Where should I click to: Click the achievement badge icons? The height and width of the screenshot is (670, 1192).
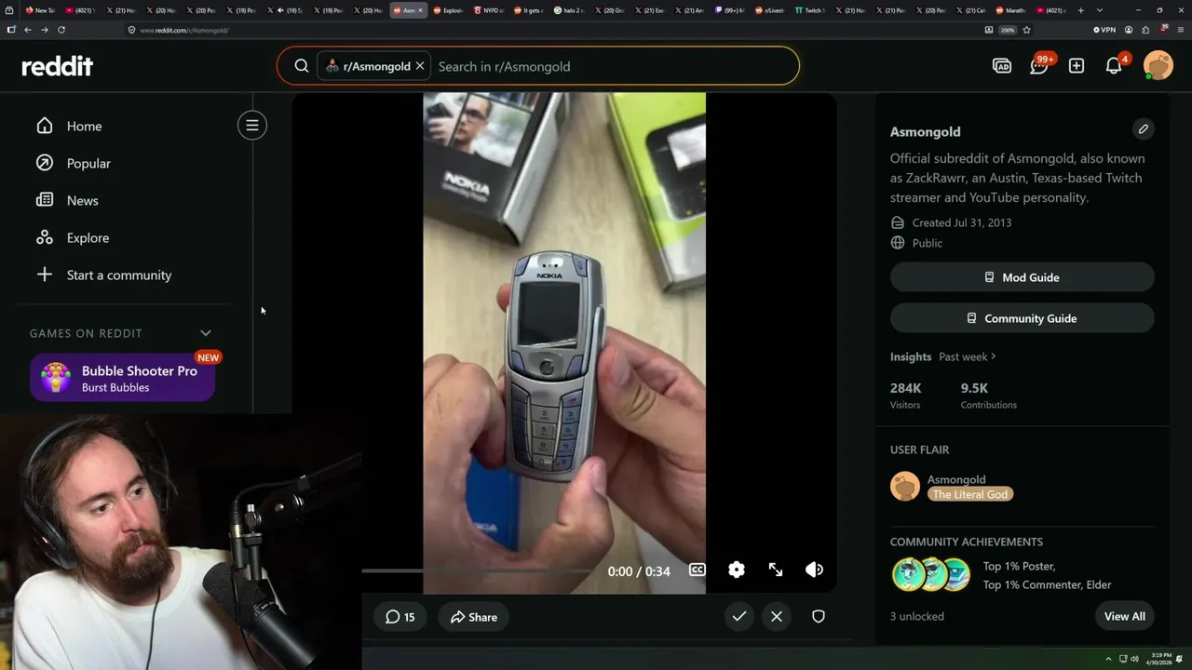(931, 574)
